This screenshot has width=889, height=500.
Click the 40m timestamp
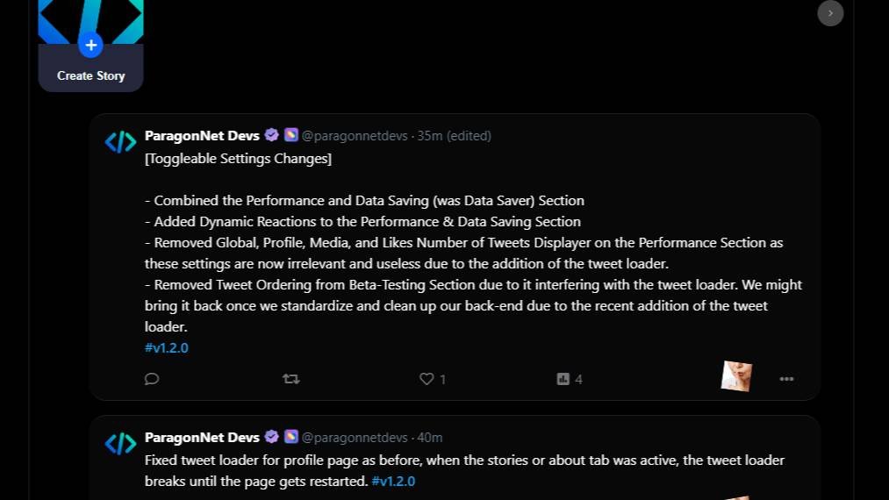pyautogui.click(x=430, y=438)
